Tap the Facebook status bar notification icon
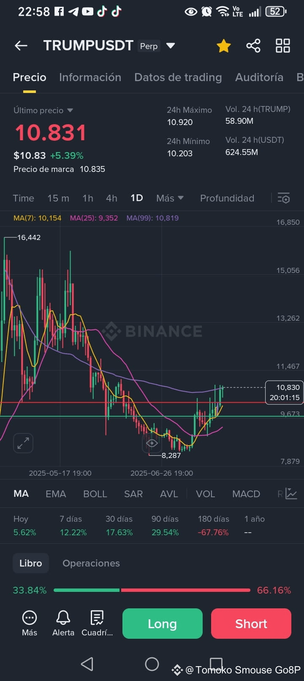The height and width of the screenshot is (681, 304). point(59,11)
